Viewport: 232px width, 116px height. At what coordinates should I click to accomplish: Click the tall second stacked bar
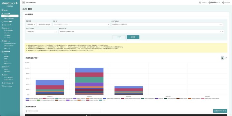click(89, 81)
